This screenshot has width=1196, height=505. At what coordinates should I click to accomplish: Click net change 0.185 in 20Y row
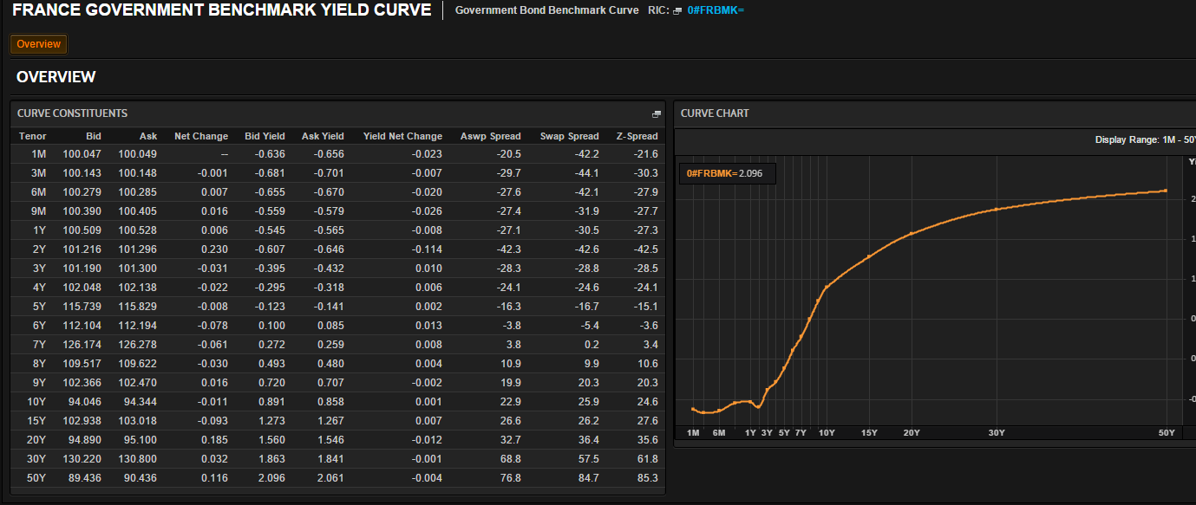coord(214,440)
